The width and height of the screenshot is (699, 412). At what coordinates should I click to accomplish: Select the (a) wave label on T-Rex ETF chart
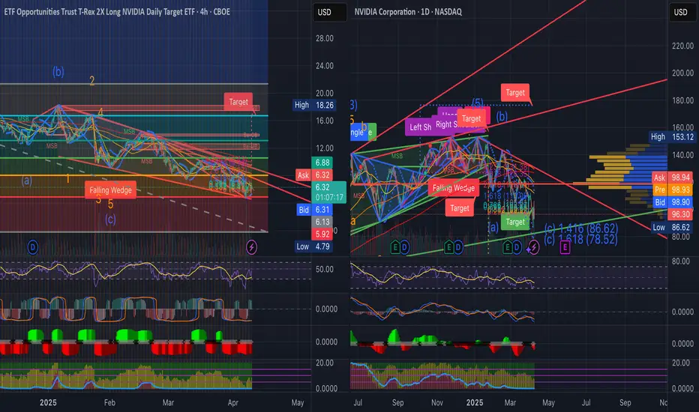(26, 181)
